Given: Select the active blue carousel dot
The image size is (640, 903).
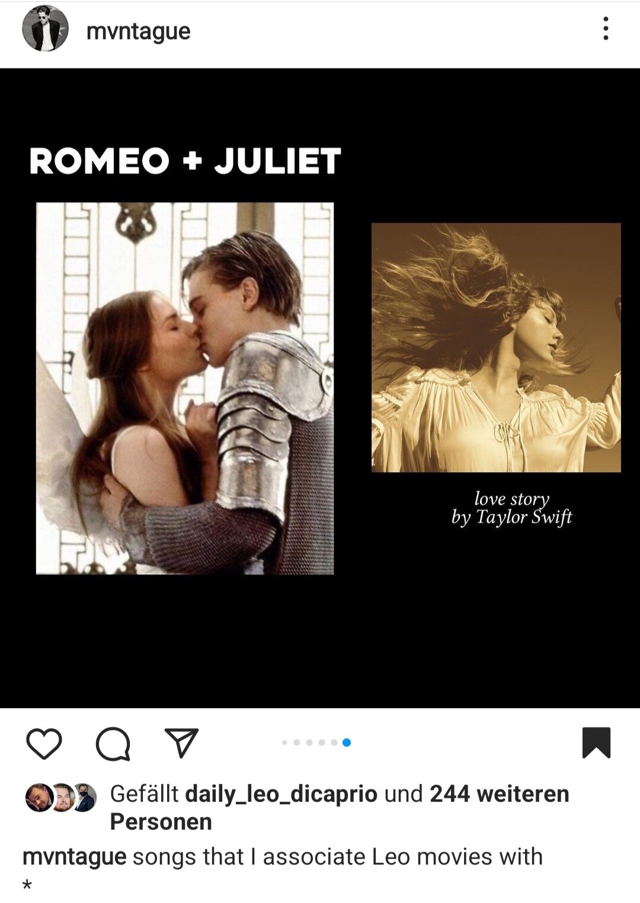Looking at the screenshot, I should click(x=347, y=742).
